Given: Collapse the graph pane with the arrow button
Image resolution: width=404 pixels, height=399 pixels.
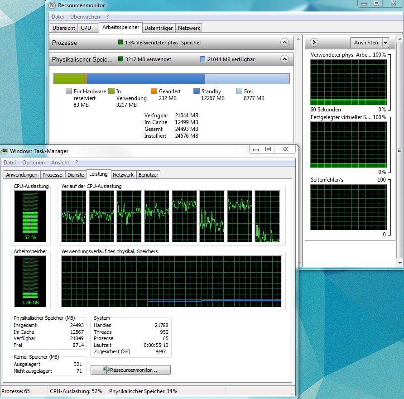Looking at the screenshot, I should (x=314, y=42).
